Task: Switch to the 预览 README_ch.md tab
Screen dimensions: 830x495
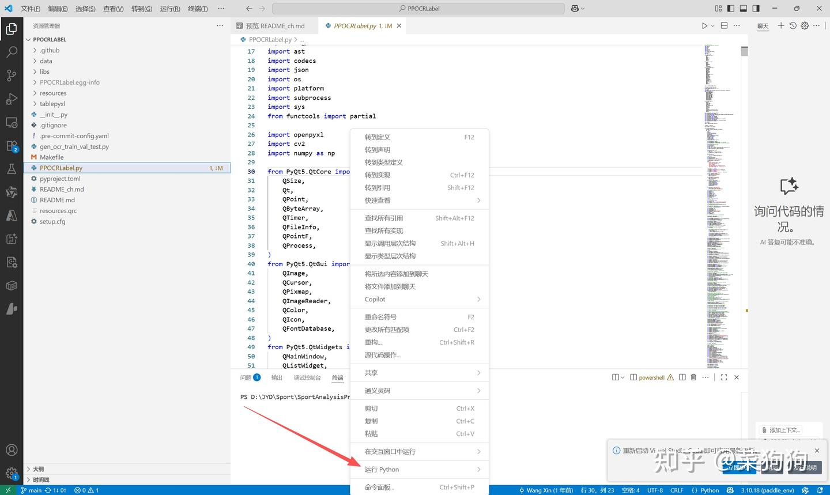Action: [275, 26]
